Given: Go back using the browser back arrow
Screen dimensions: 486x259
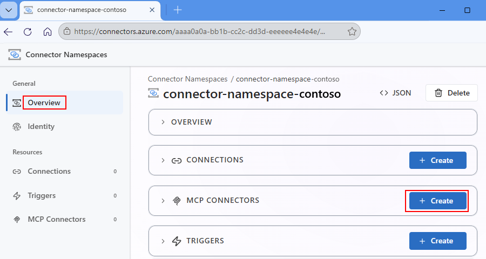Looking at the screenshot, I should (x=8, y=32).
